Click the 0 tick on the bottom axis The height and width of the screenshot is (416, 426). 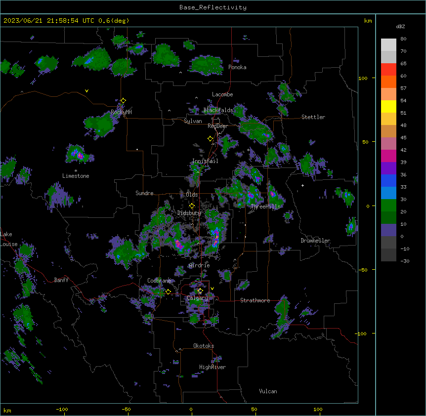coord(191,409)
